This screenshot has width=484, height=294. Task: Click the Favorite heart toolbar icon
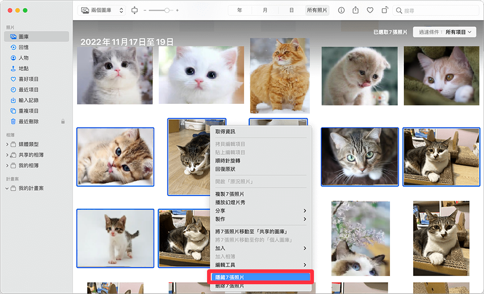click(370, 10)
